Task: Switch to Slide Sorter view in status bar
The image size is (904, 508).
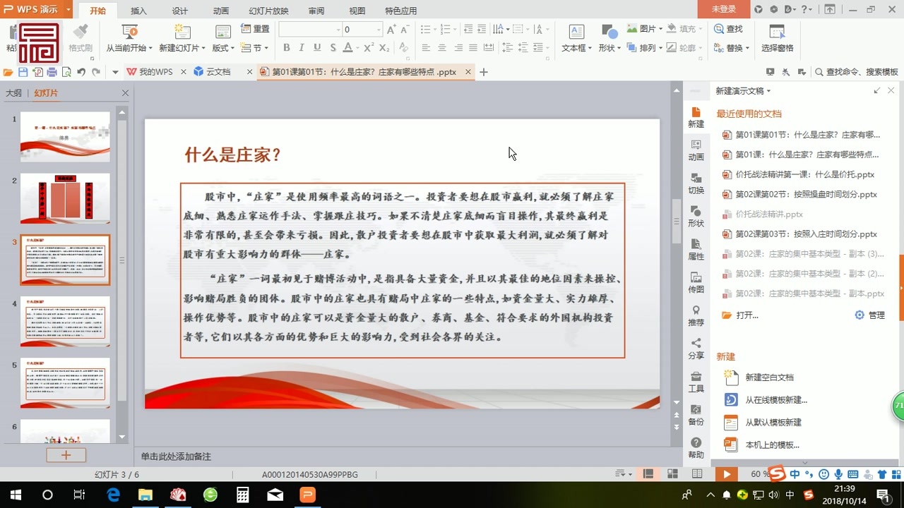Action: click(x=674, y=473)
